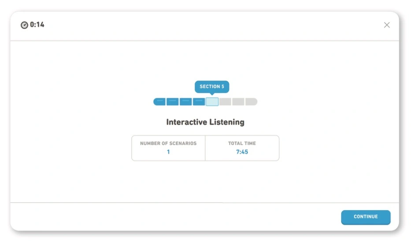Close the section intro dialog
This screenshot has height=241, width=411.
click(387, 25)
